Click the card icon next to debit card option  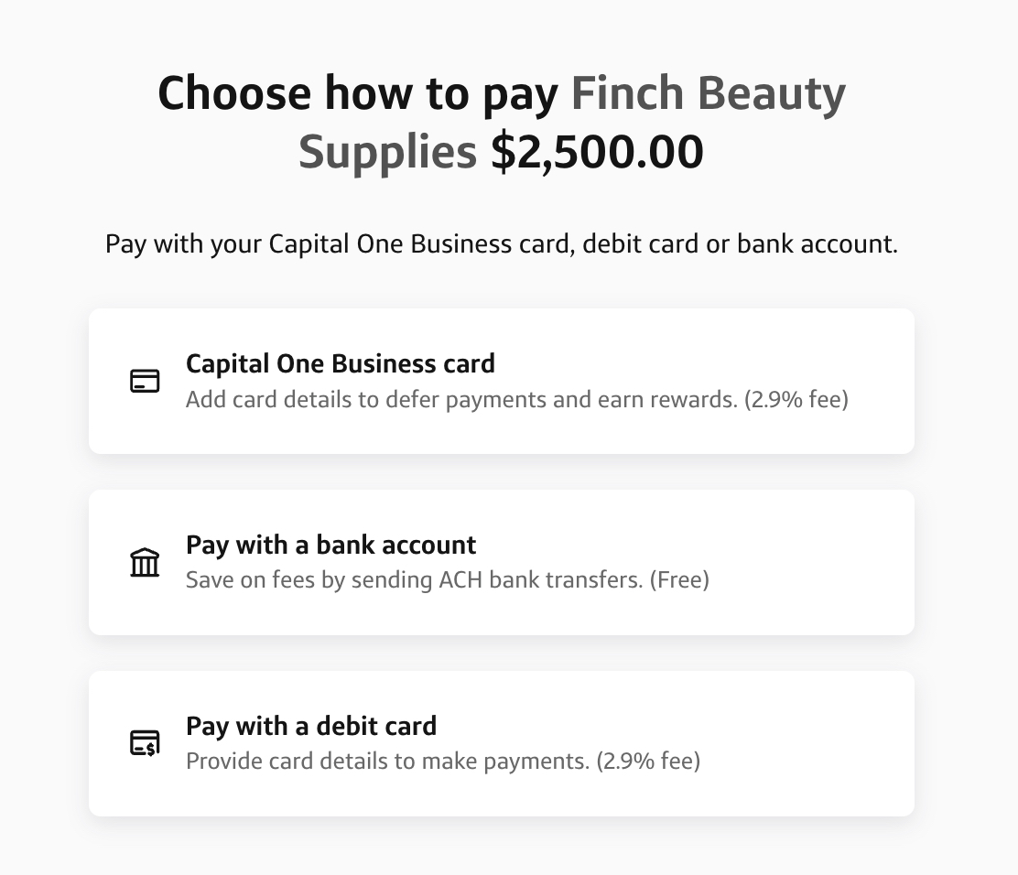coord(144,743)
